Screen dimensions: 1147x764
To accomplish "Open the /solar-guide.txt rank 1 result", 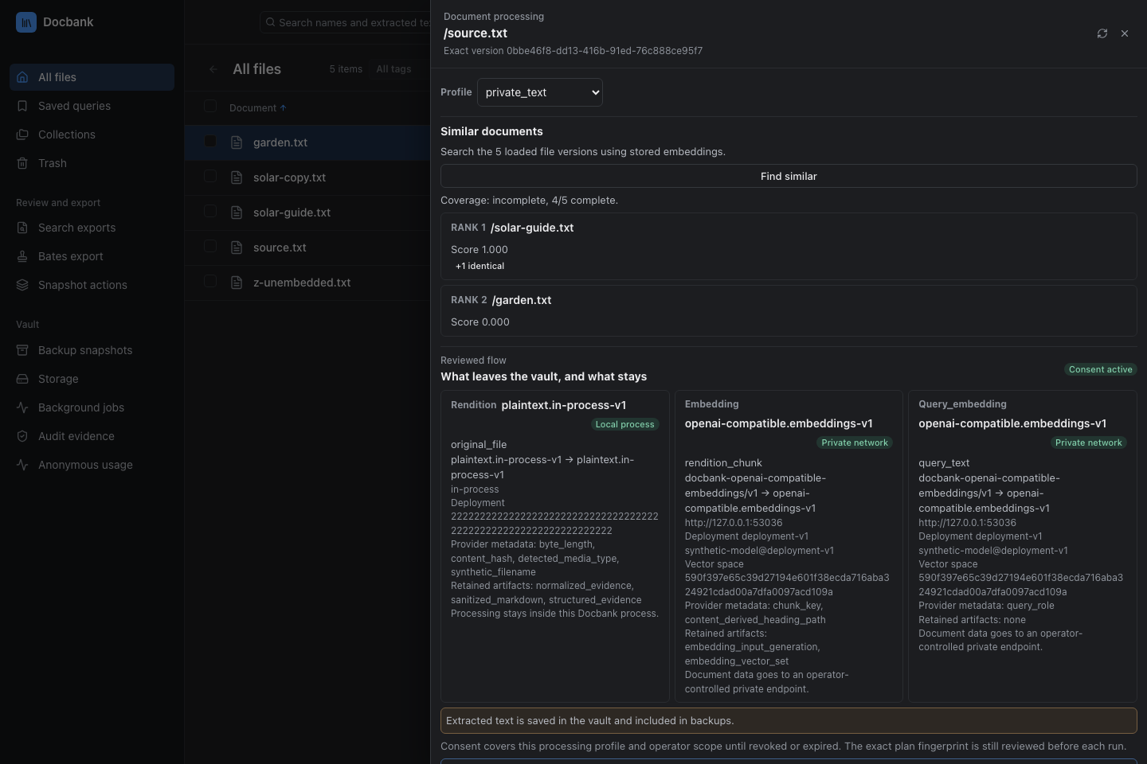I will point(789,246).
